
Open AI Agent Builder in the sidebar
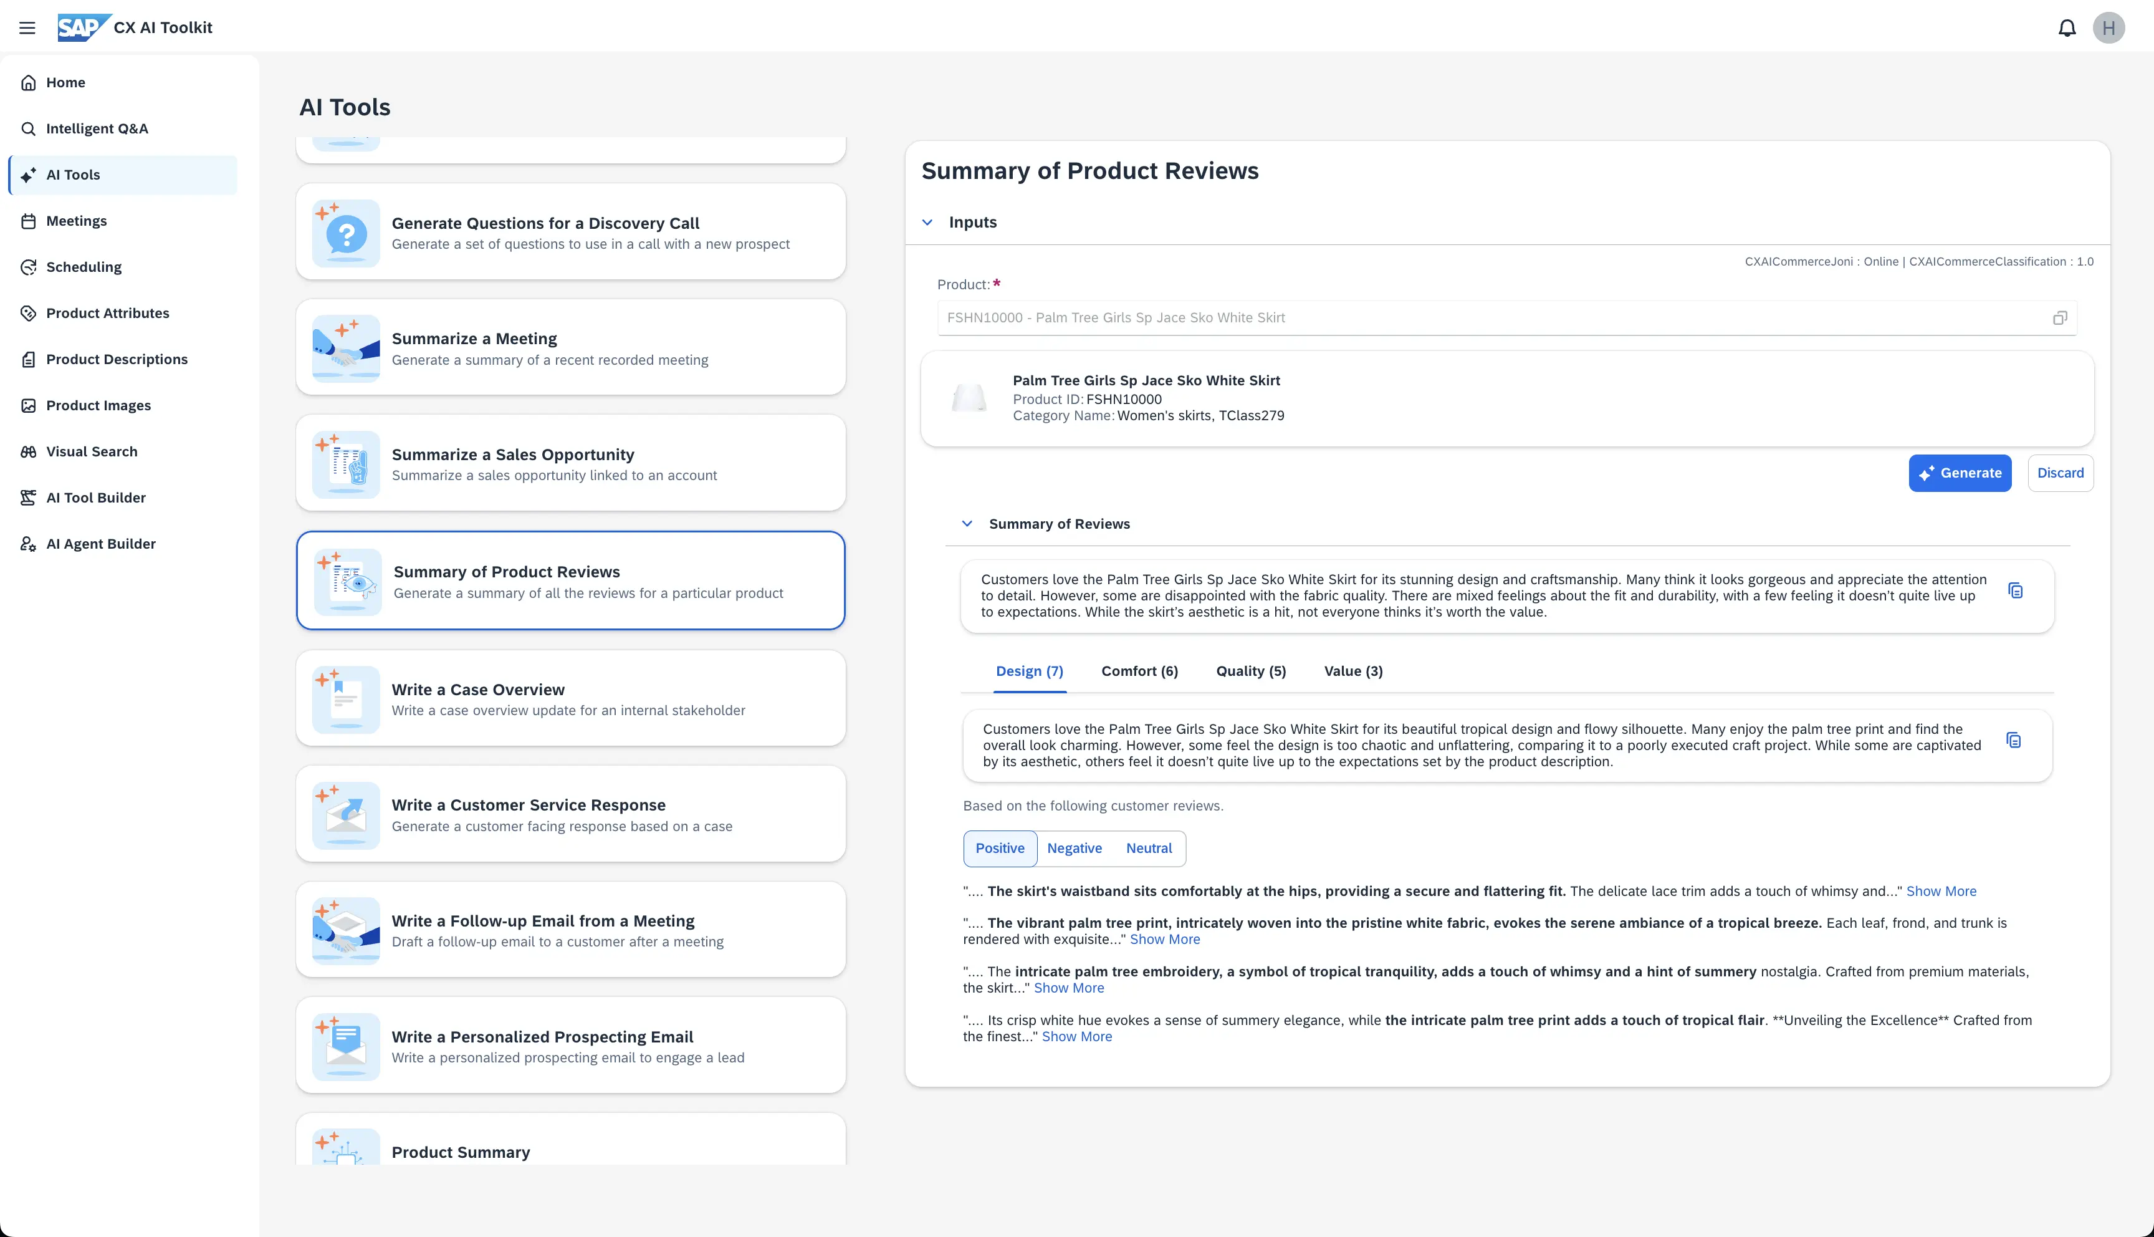(100, 544)
